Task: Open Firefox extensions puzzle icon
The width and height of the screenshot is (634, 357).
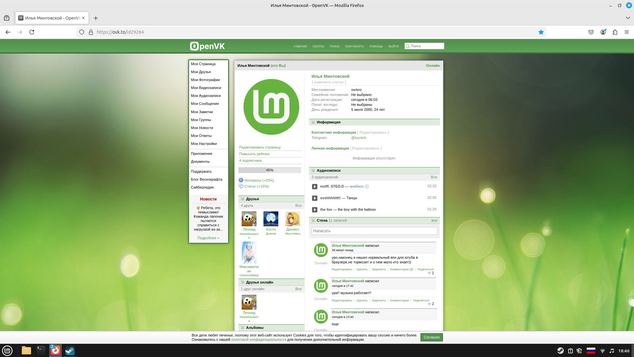Action: pos(614,32)
